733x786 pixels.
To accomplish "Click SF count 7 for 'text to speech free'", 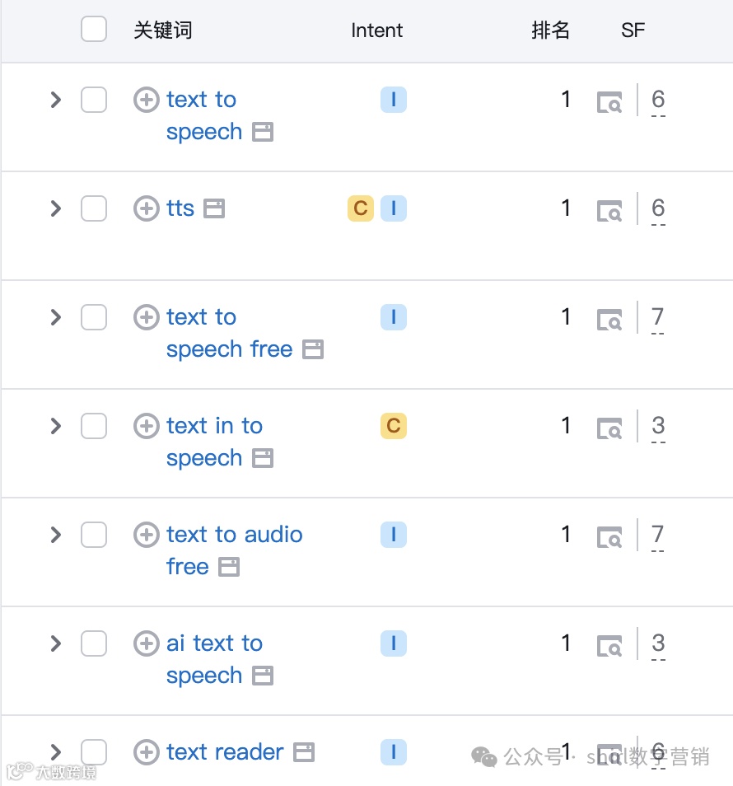I will click(658, 319).
